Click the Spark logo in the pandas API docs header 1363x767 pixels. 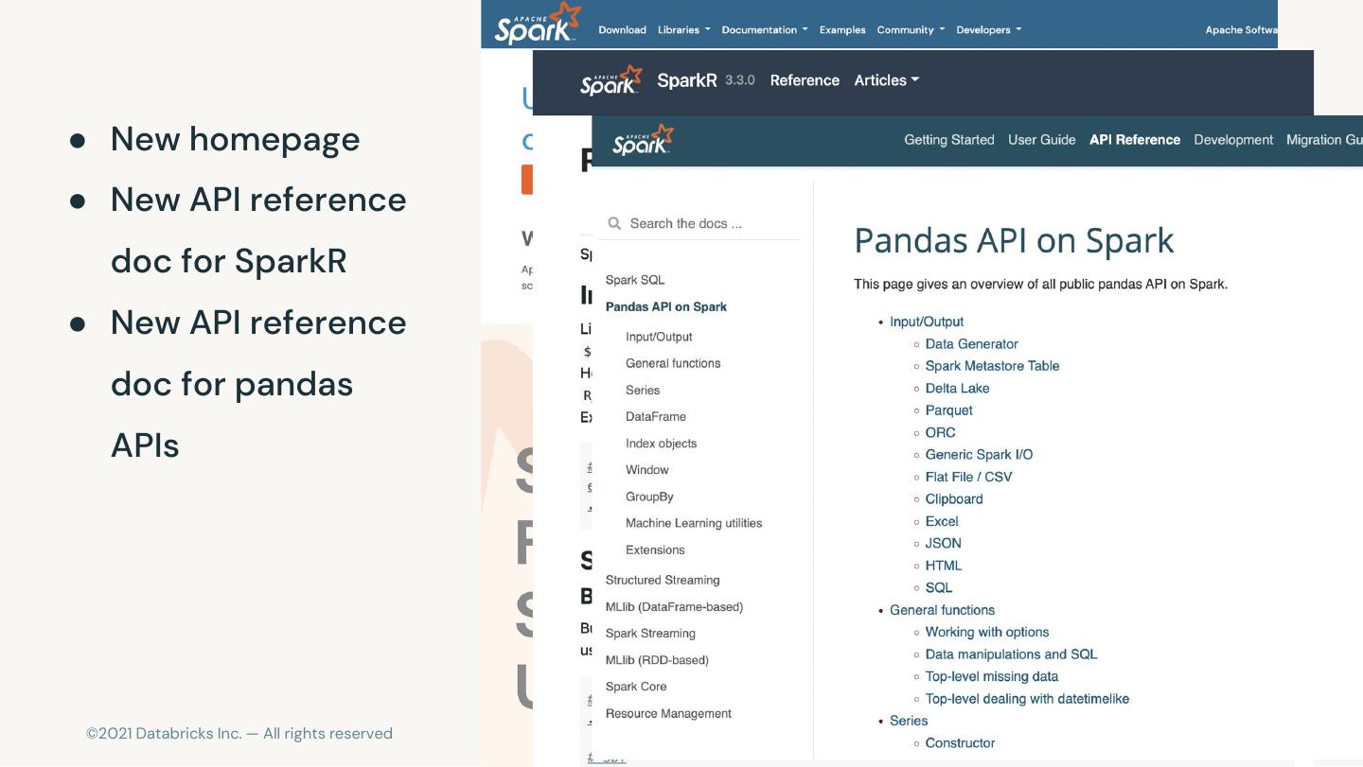click(x=643, y=140)
